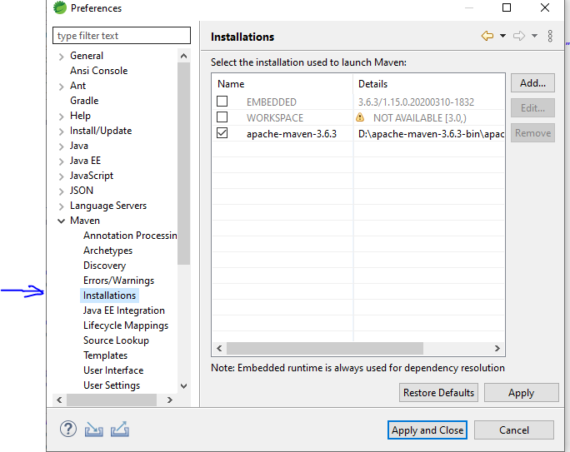Click Restore Defaults button
The image size is (570, 452).
click(x=438, y=393)
